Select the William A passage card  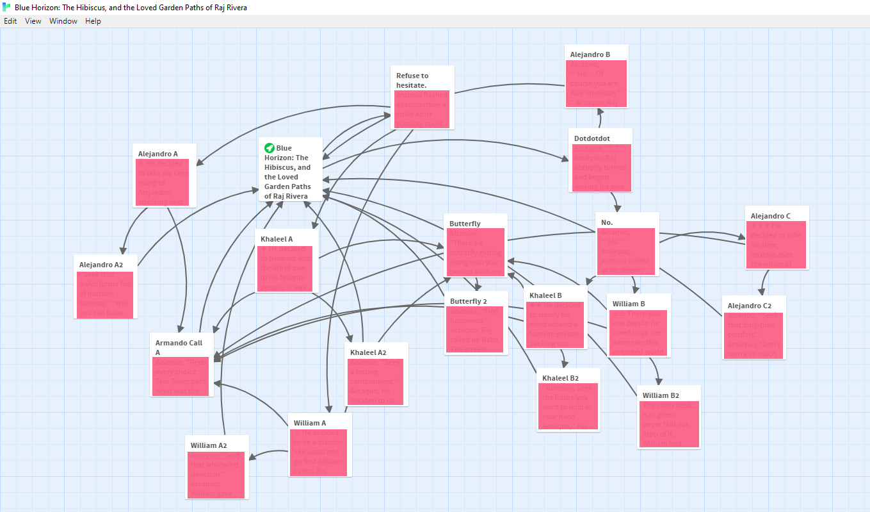[x=320, y=445]
